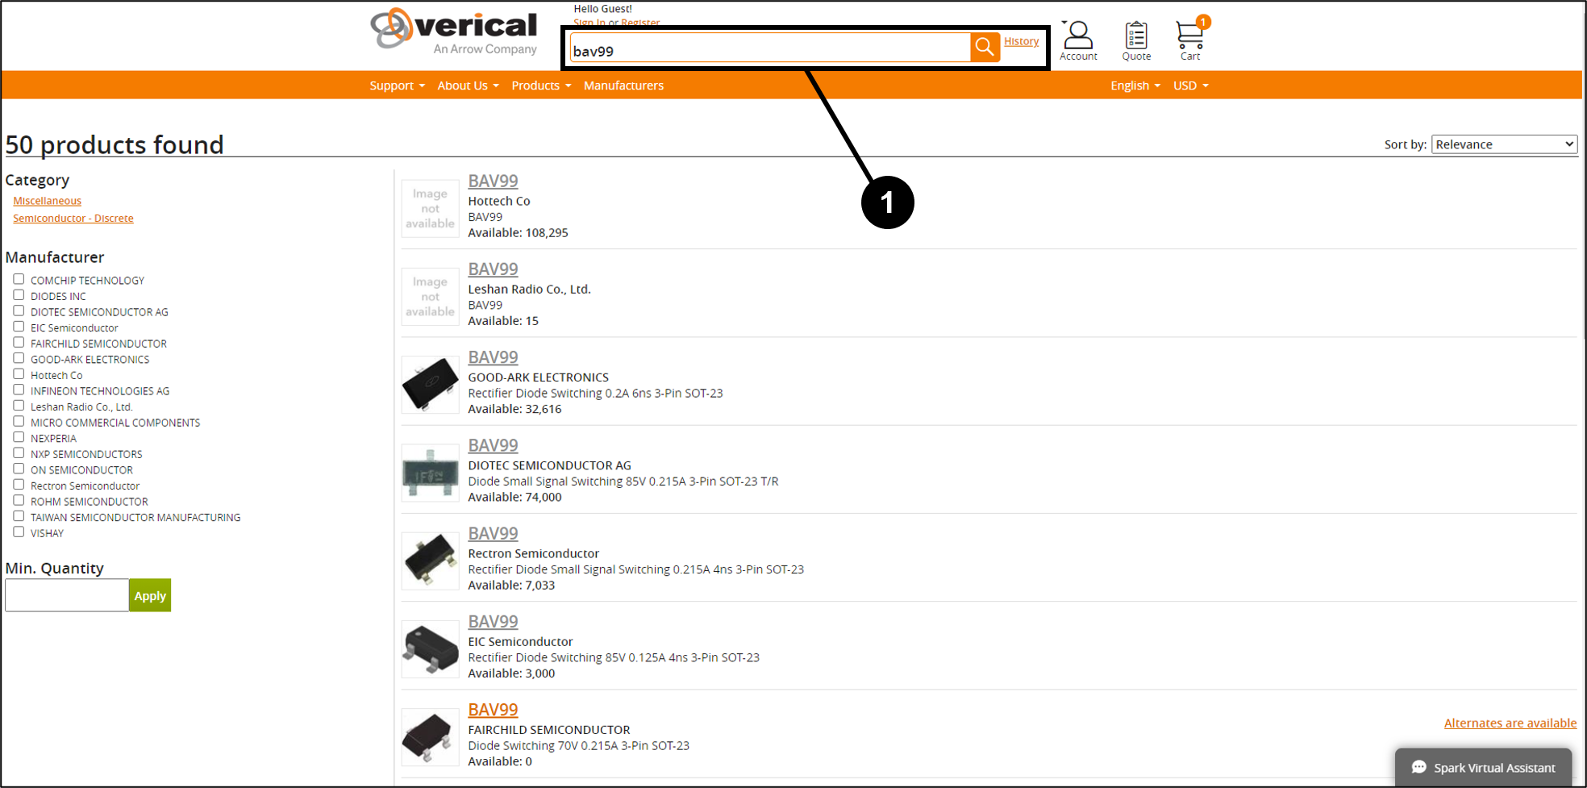The height and width of the screenshot is (788, 1587).
Task: Open the shopping cart
Action: pyautogui.click(x=1190, y=36)
